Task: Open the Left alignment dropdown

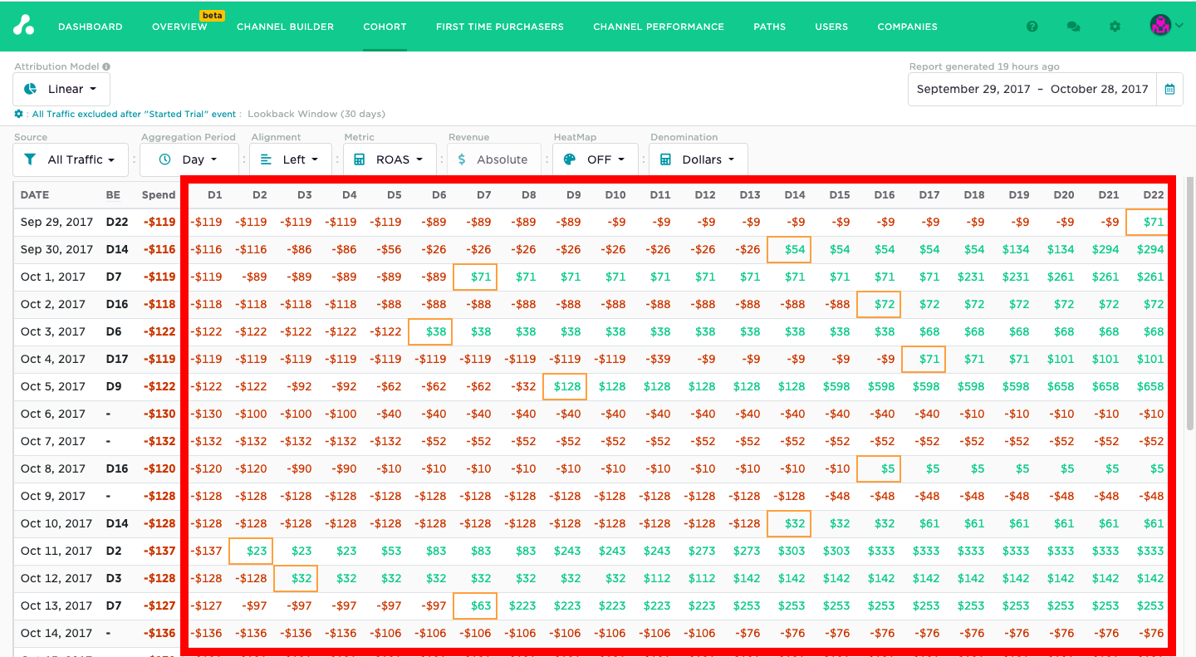Action: point(290,159)
